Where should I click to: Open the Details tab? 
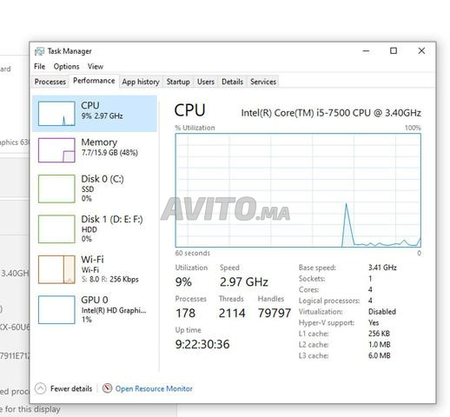[x=232, y=82]
